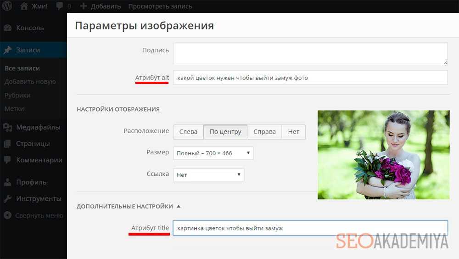This screenshot has width=459, height=259.
Task: Click the Консоль dashboard icon
Action: click(8, 28)
